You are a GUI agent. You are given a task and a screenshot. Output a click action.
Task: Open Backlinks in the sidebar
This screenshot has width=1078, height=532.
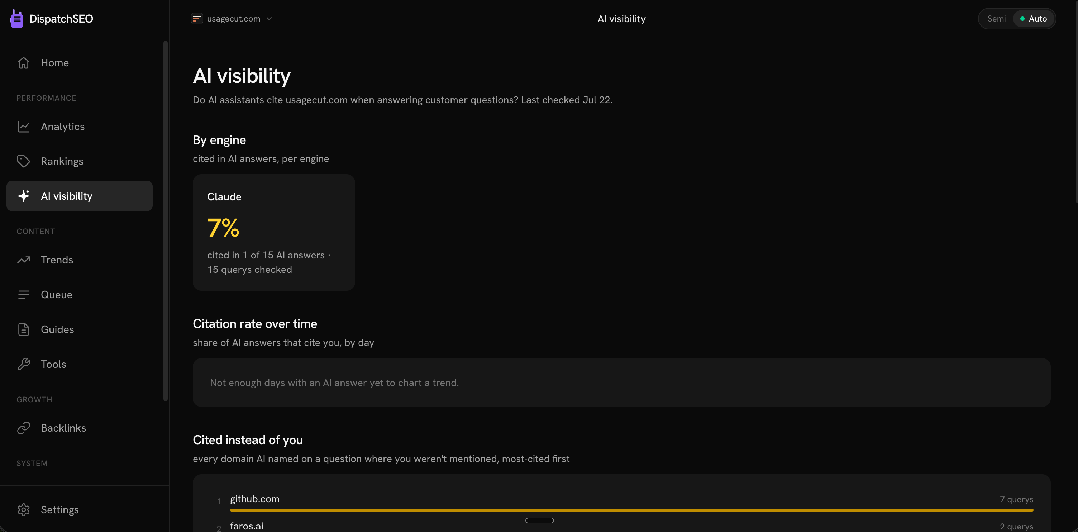tap(80, 428)
